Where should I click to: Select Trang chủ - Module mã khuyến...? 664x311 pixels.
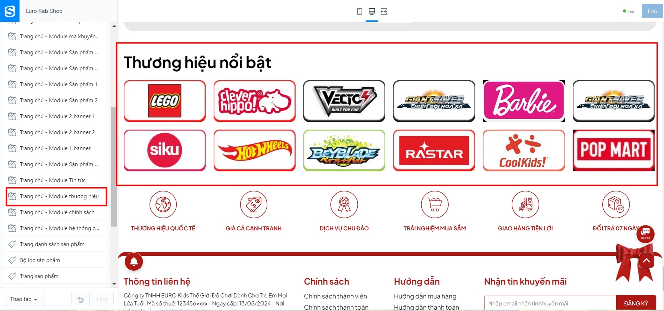coord(55,36)
